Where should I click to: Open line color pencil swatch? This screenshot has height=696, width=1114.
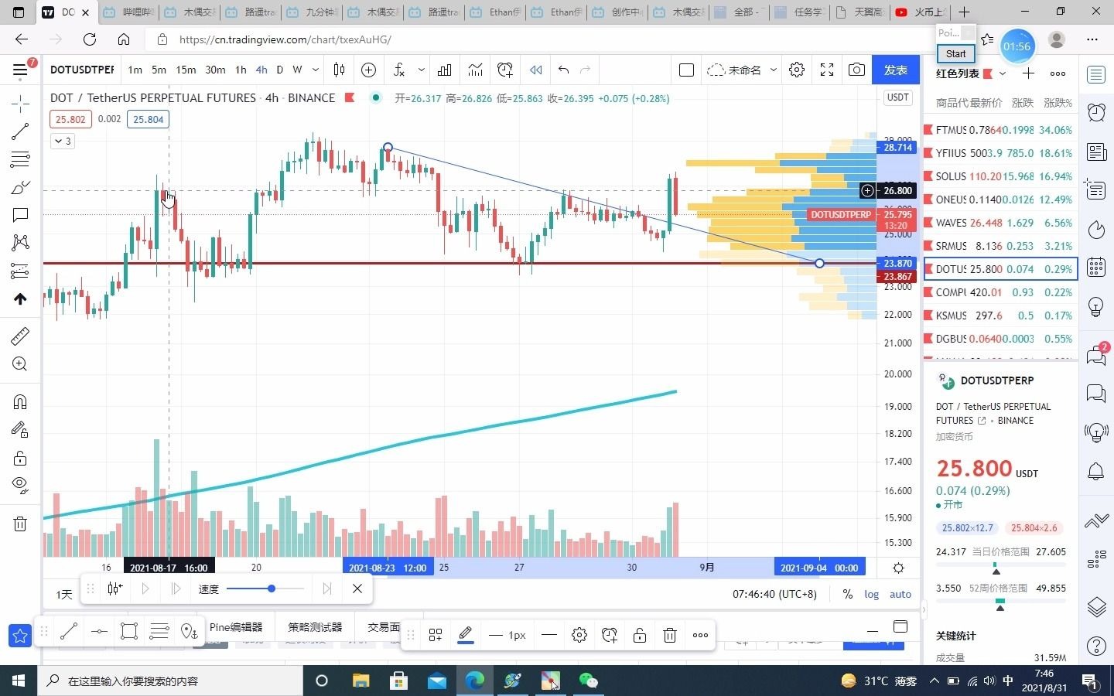point(466,635)
